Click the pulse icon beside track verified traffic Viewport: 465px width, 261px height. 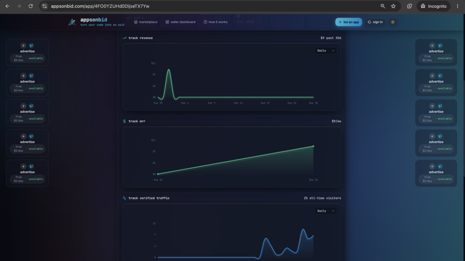click(x=124, y=198)
